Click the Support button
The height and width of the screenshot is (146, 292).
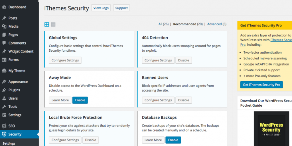click(x=121, y=8)
